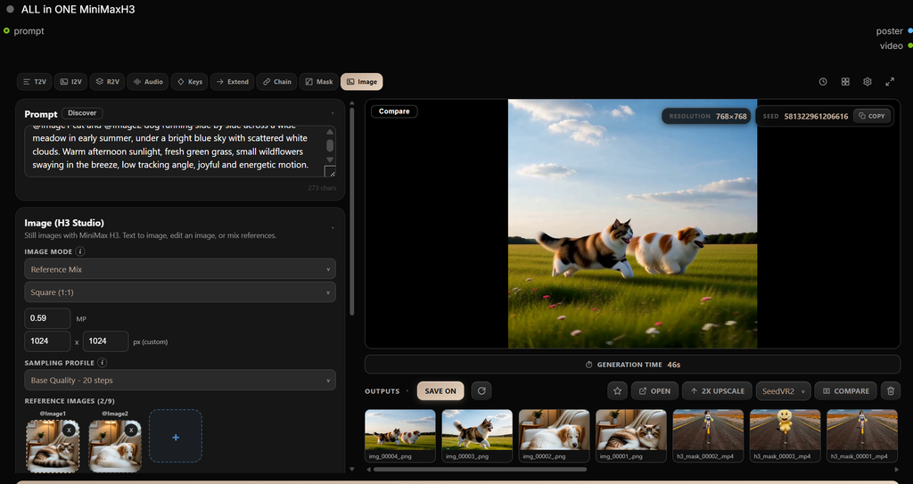Click the Compare overlay button
The height and width of the screenshot is (484, 913).
[394, 111]
